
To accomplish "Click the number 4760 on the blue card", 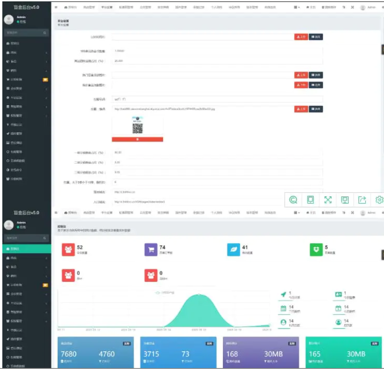I will (x=107, y=354).
